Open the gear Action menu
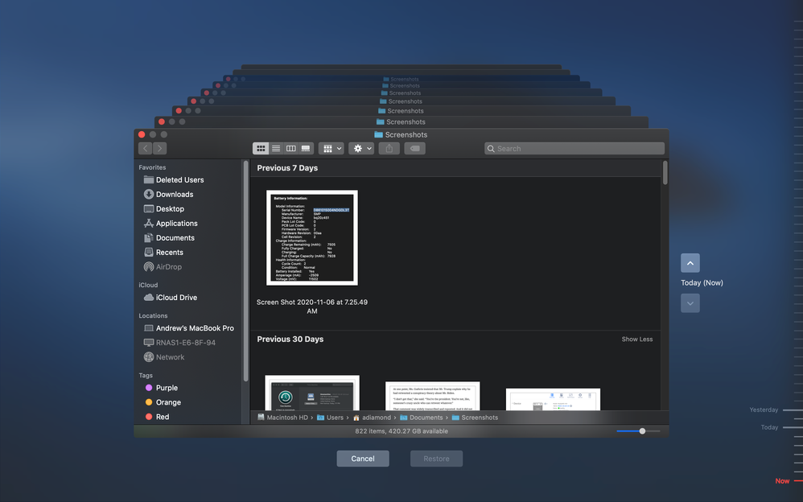This screenshot has height=502, width=803. point(361,149)
